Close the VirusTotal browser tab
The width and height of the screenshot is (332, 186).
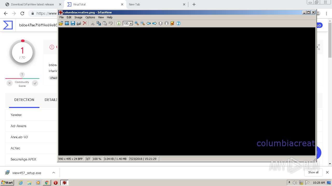[x=122, y=4]
